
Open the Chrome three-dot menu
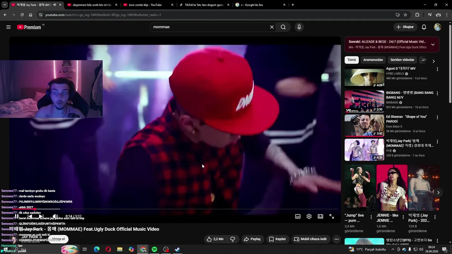pos(447,15)
